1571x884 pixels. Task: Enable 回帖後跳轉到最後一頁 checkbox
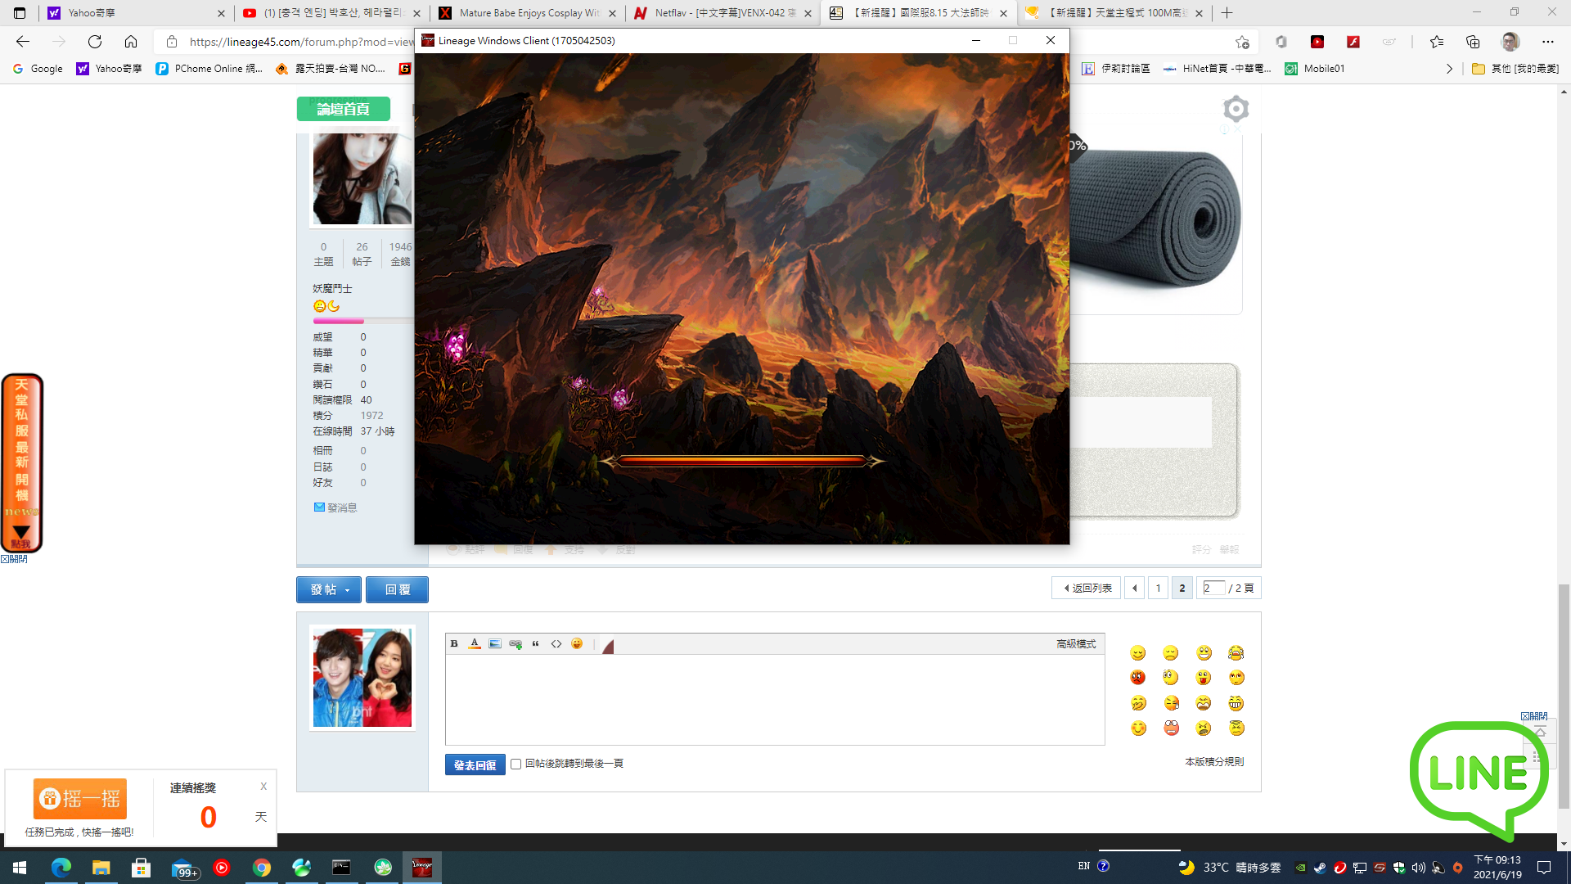[x=516, y=764]
